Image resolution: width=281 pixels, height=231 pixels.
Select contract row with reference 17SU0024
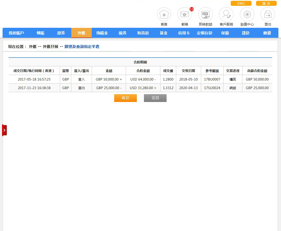click(x=212, y=88)
